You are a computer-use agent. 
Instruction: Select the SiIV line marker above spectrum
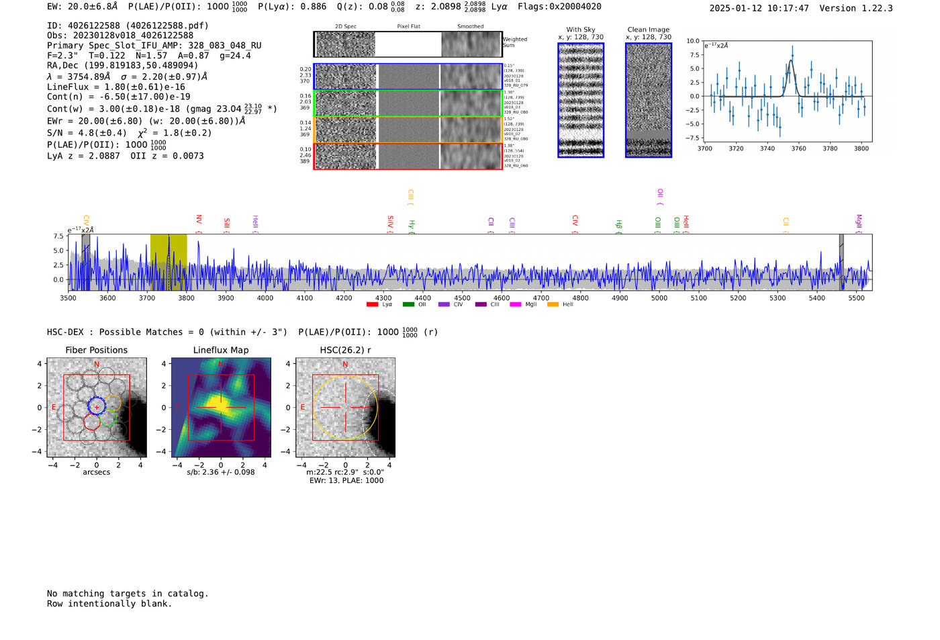(390, 224)
